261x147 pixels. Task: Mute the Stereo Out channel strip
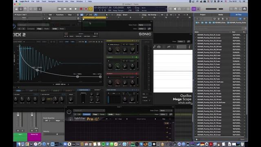(x=32, y=131)
